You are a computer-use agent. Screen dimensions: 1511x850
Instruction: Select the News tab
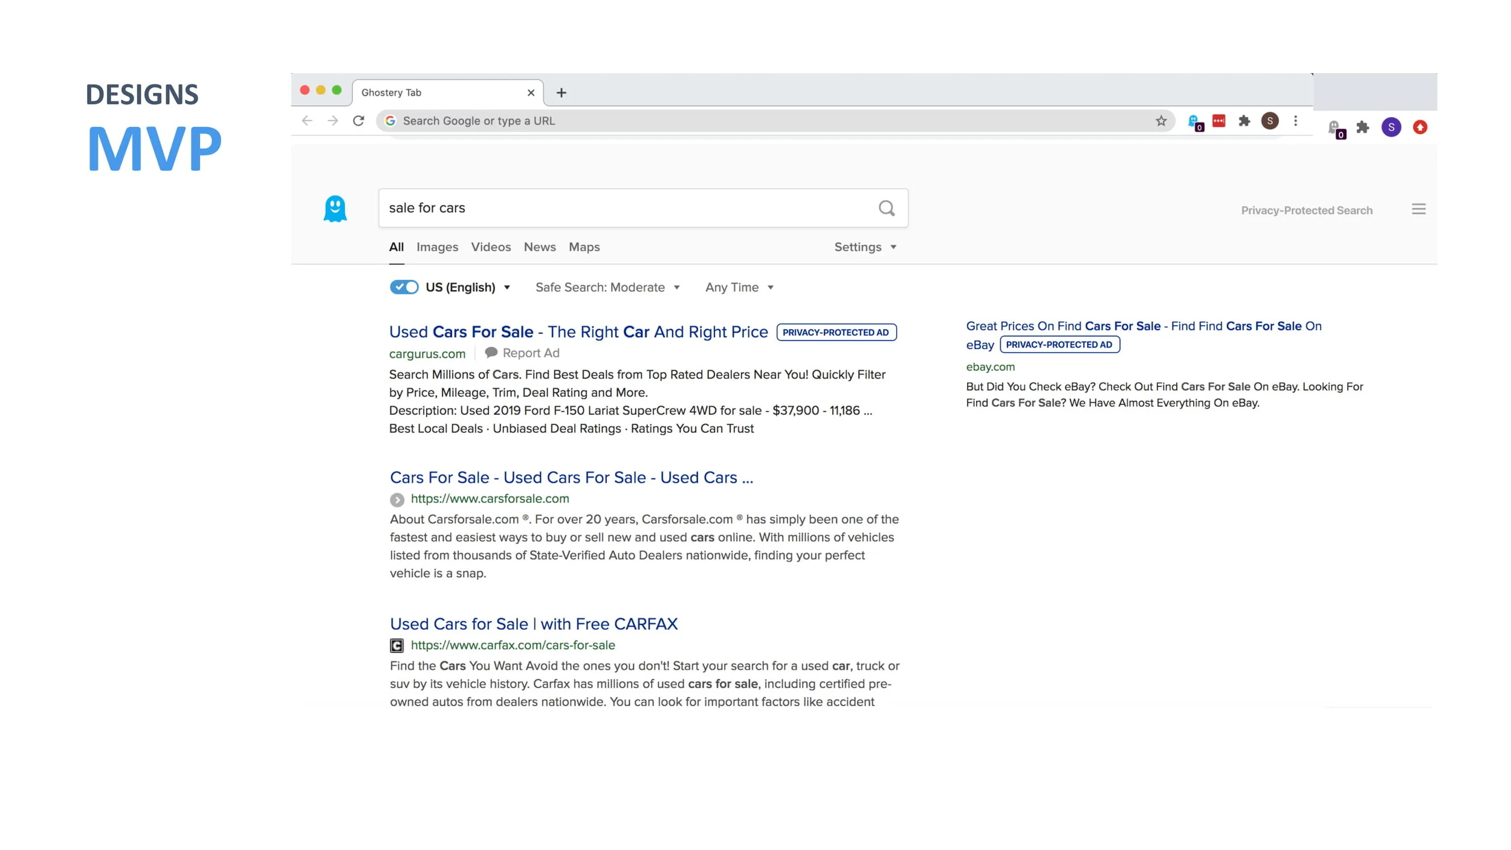tap(540, 247)
